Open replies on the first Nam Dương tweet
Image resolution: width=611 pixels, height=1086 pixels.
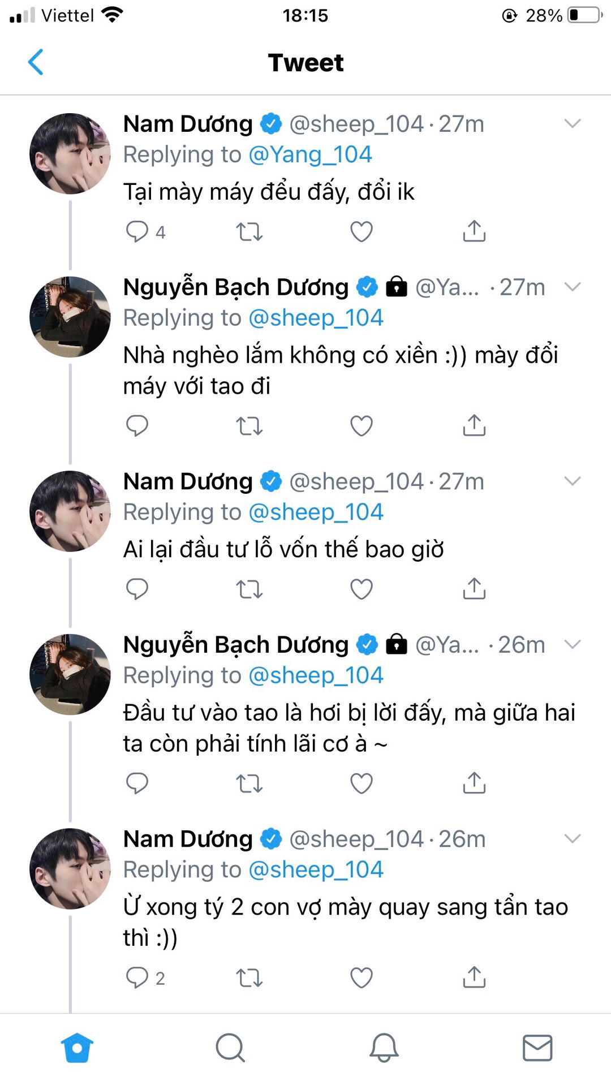137,231
